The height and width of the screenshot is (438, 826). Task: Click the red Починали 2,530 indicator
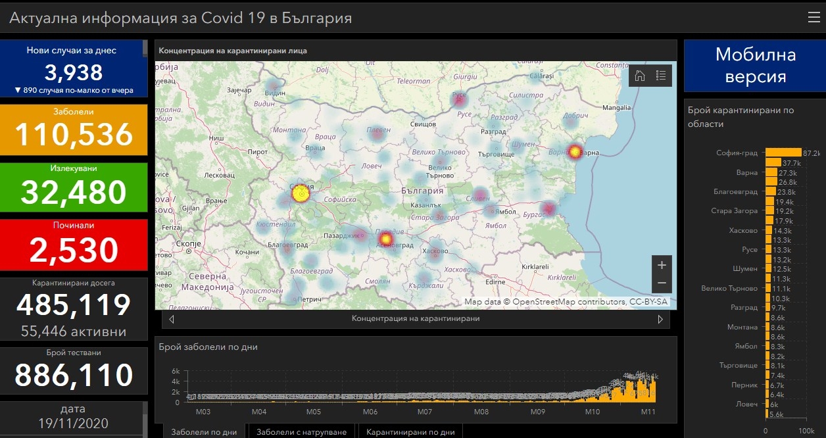pos(74,245)
